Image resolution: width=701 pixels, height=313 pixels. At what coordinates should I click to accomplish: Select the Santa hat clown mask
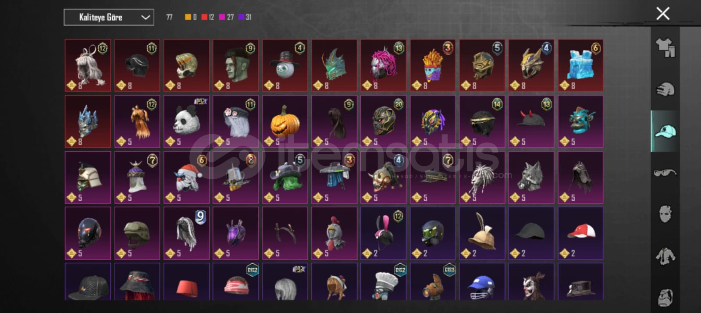186,178
